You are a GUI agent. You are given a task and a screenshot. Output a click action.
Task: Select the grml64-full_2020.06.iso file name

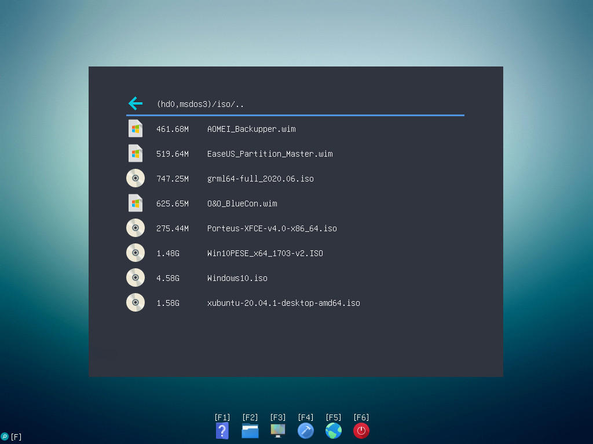pos(260,179)
